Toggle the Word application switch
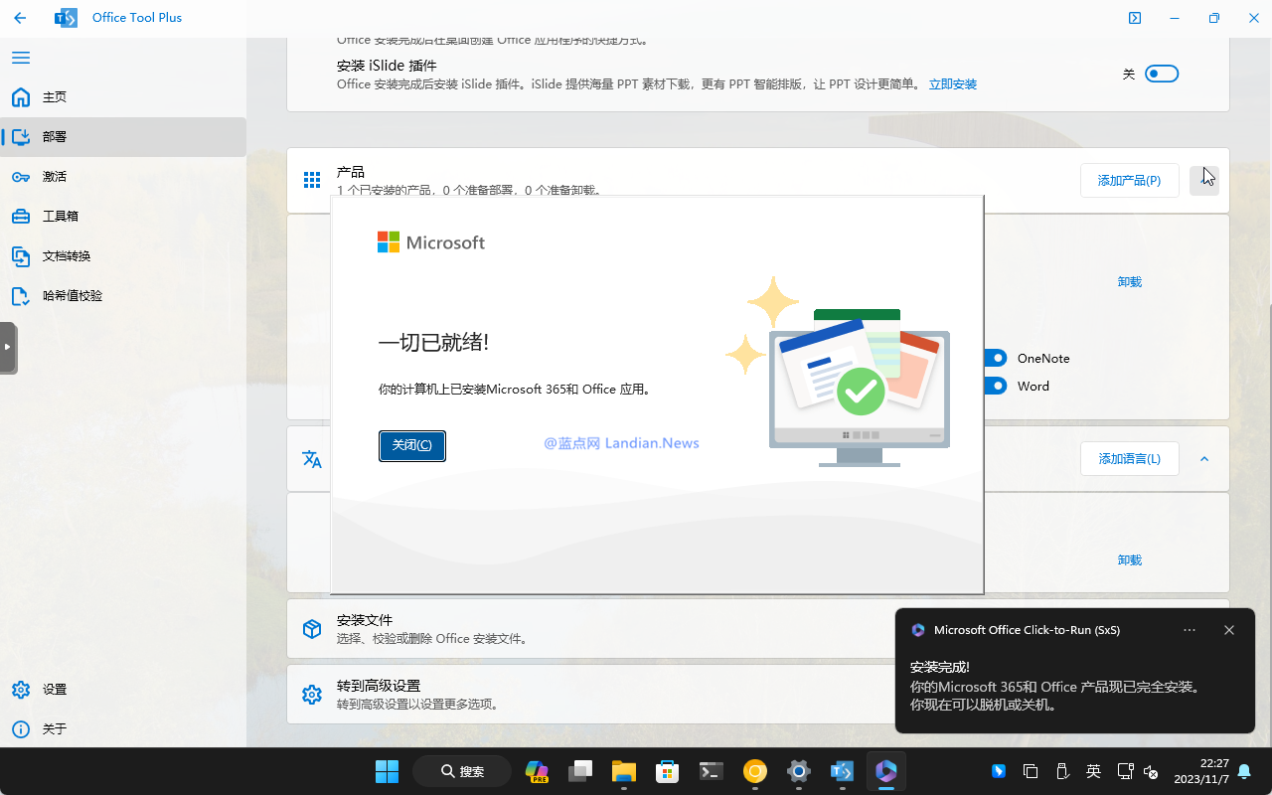1272x795 pixels. tap(996, 386)
